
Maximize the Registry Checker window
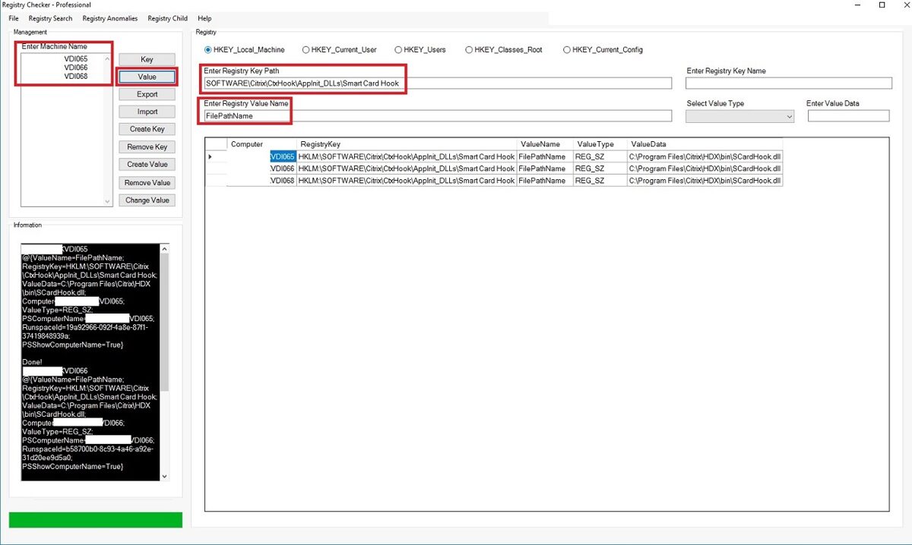pyautogui.click(x=882, y=5)
